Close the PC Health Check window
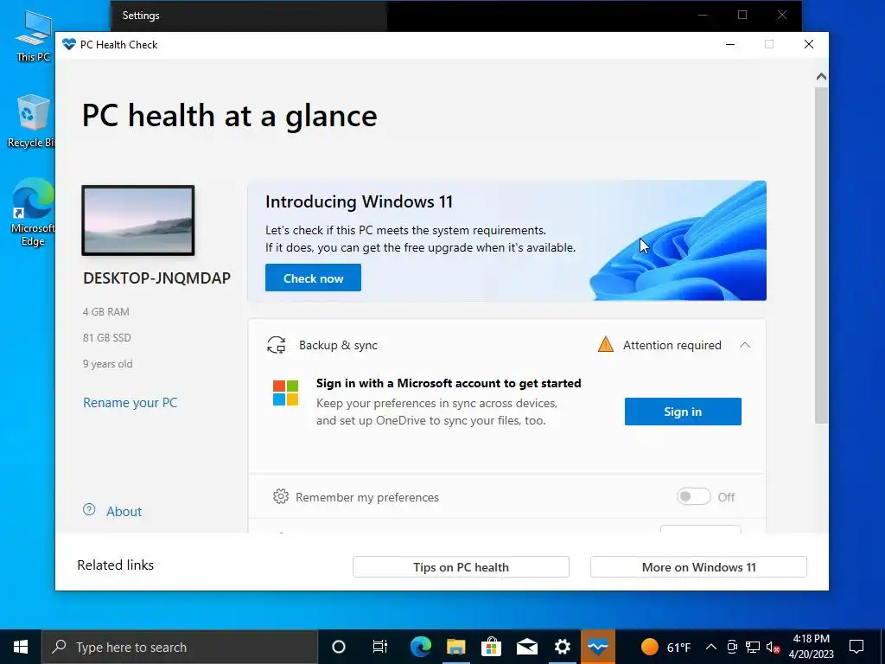The image size is (885, 664). click(x=809, y=45)
